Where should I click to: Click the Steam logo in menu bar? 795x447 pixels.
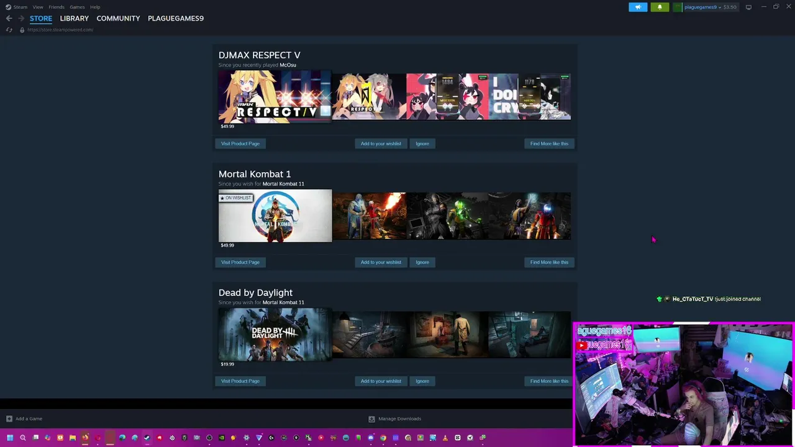click(x=8, y=7)
